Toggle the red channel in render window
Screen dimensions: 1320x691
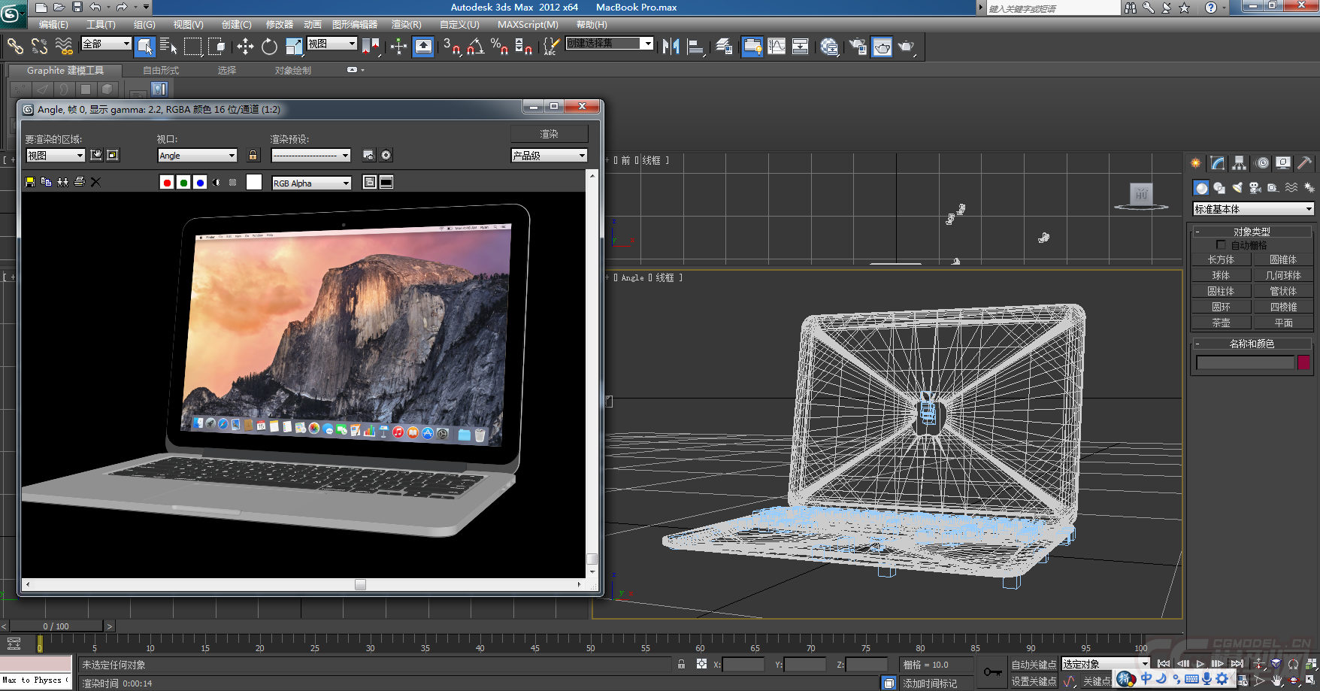(167, 183)
